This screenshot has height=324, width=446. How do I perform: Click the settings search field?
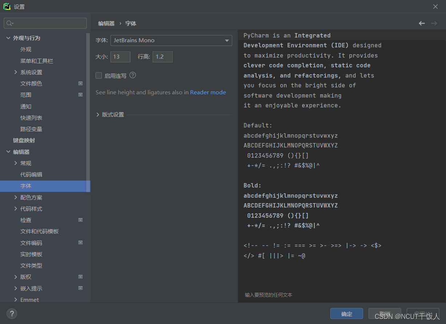pos(45,23)
